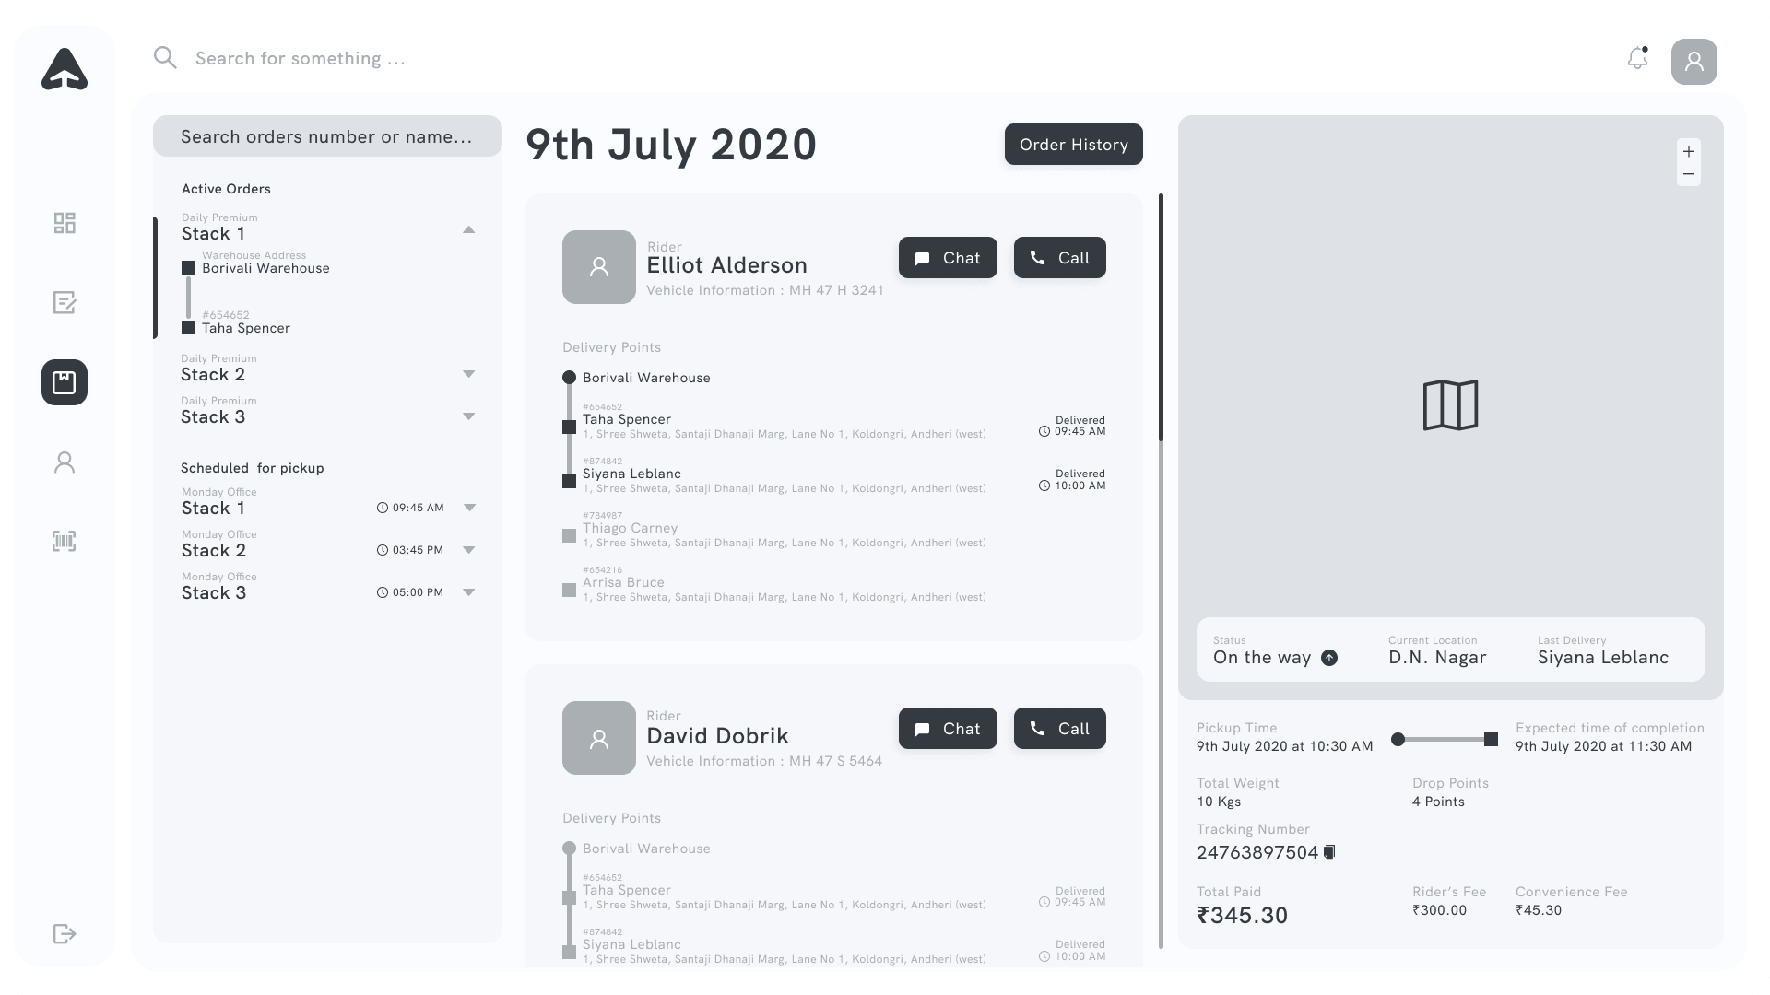Click the orders search field
1770x995 pixels.
pos(327,136)
